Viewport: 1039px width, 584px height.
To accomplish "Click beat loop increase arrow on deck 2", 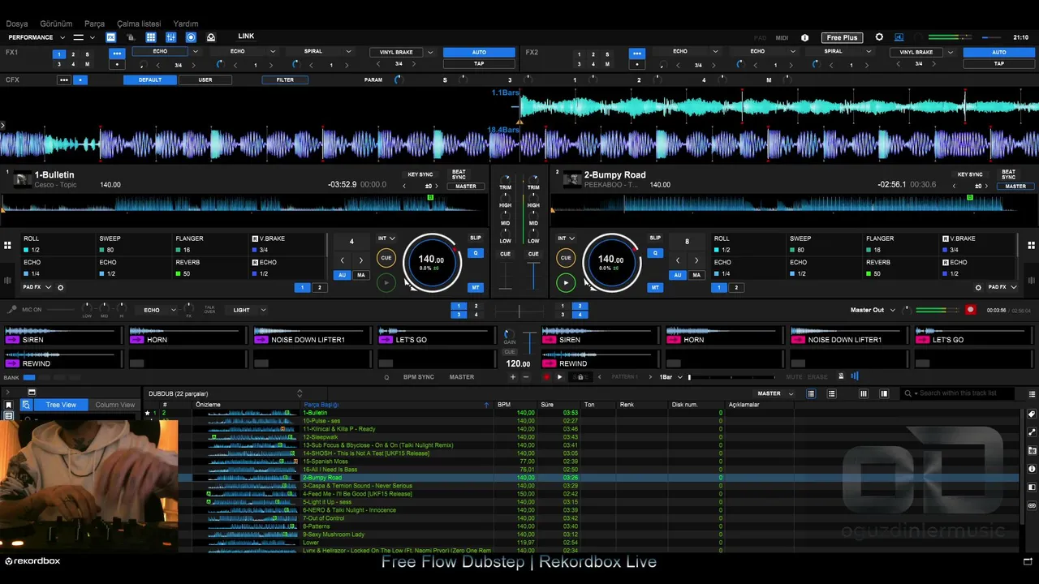I will 696,260.
